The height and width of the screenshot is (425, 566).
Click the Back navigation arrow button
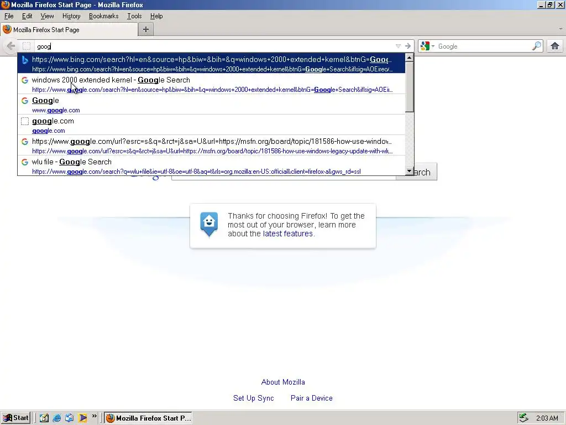(x=11, y=46)
